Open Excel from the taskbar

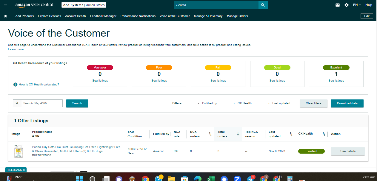point(211,179)
